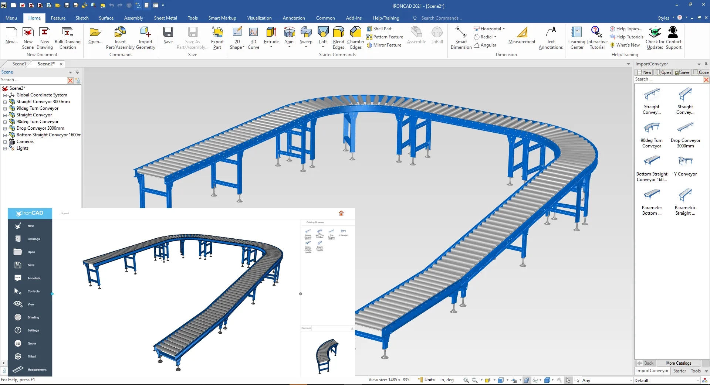Screen dimensions: 710x385
Task: Open the Default selection dropdown in status bar
Action: (698, 381)
